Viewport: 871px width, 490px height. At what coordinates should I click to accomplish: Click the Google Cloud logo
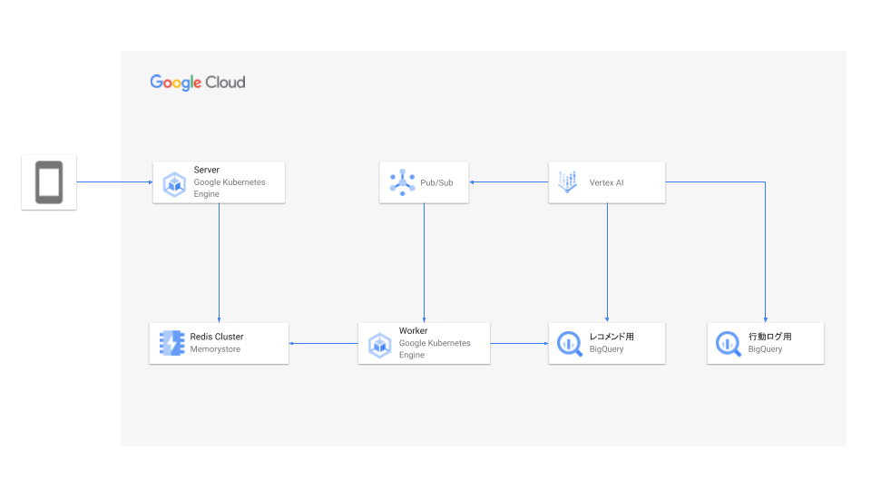click(x=198, y=83)
